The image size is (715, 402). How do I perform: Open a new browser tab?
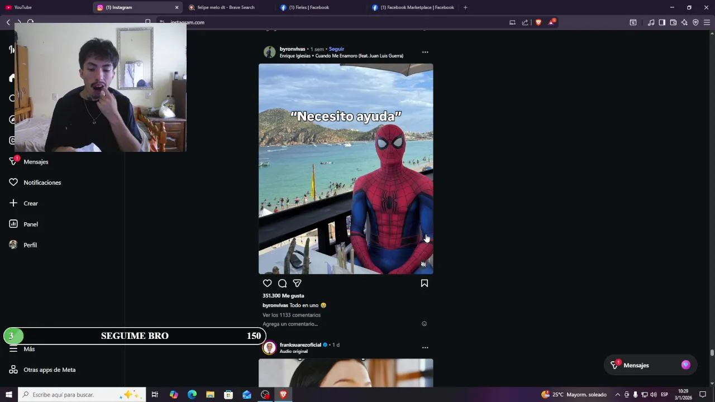coord(465,7)
